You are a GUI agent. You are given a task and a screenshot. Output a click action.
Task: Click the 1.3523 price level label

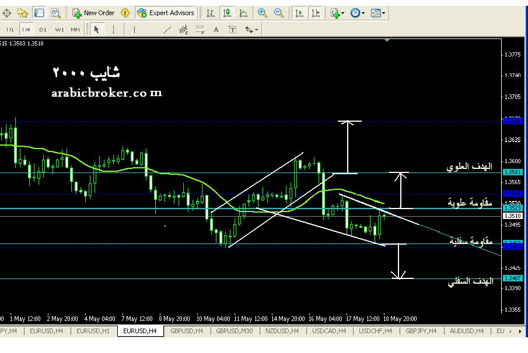click(x=512, y=209)
